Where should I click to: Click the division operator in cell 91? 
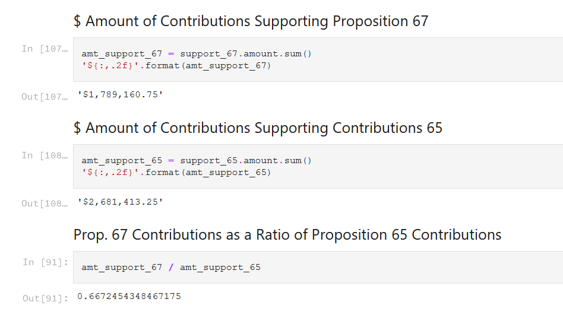pos(171,268)
